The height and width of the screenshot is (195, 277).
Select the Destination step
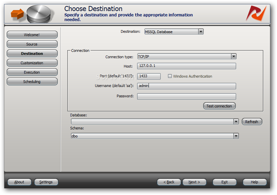(32, 54)
